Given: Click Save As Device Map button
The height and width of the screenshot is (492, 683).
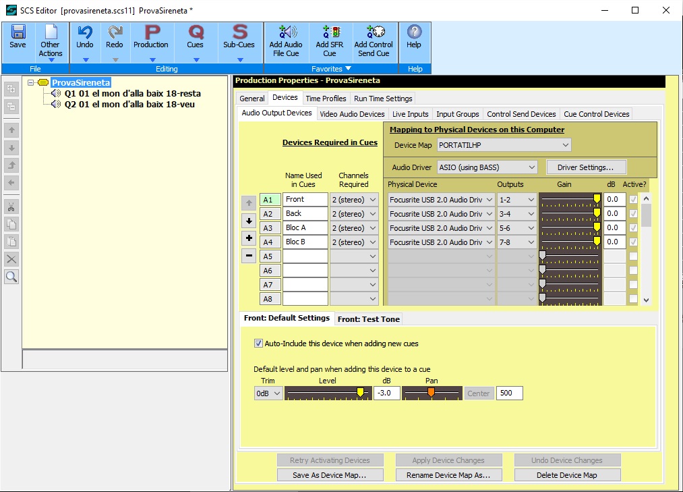Looking at the screenshot, I should 330,475.
